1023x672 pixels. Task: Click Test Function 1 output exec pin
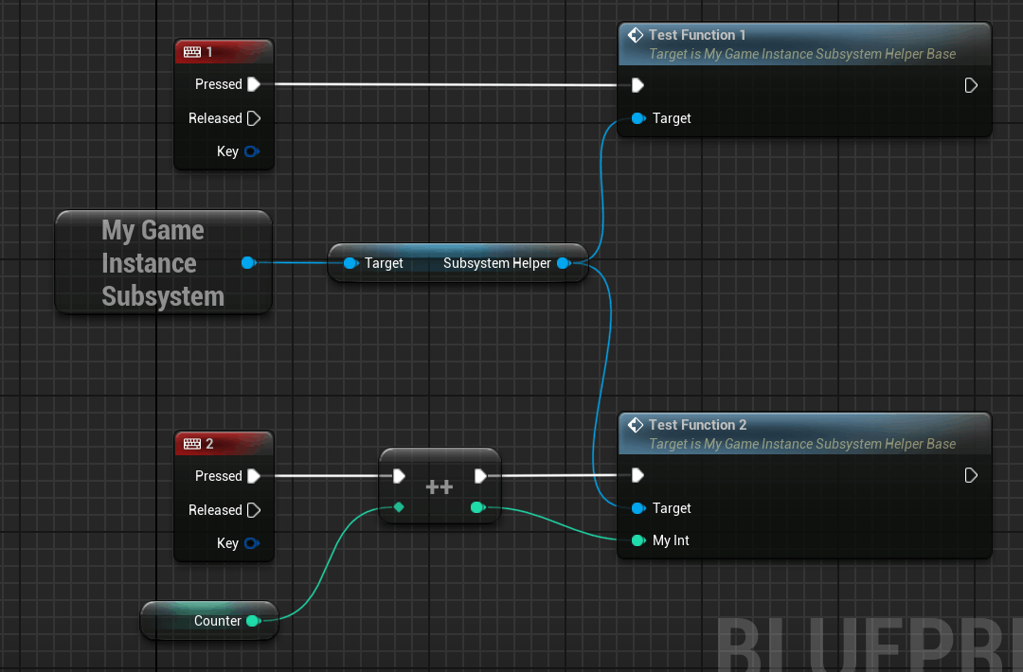point(971,85)
